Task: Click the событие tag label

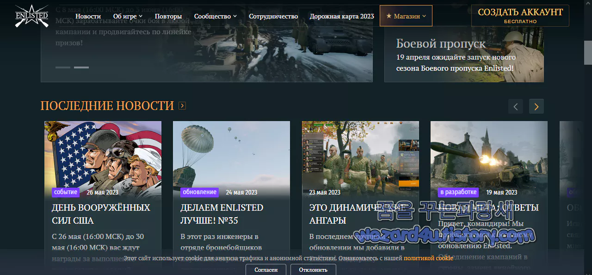Action: pos(66,192)
